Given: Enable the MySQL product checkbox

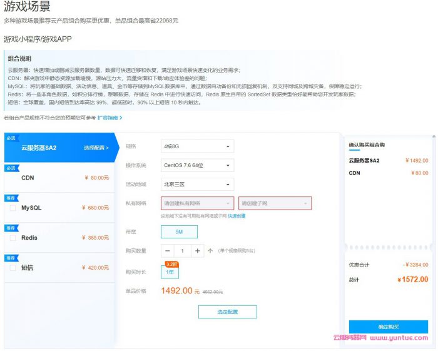Looking at the screenshot, I should click(13, 208).
